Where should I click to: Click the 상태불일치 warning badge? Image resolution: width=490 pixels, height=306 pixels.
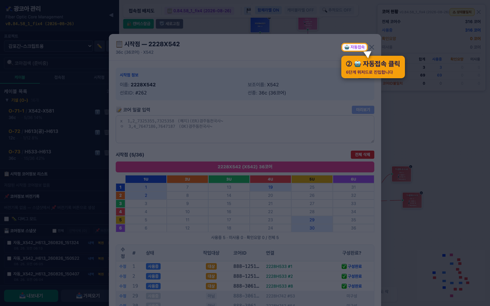tap(461, 12)
